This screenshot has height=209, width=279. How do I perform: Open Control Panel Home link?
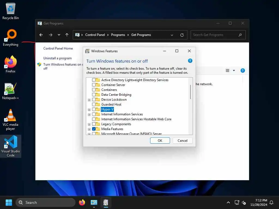coord(58,48)
